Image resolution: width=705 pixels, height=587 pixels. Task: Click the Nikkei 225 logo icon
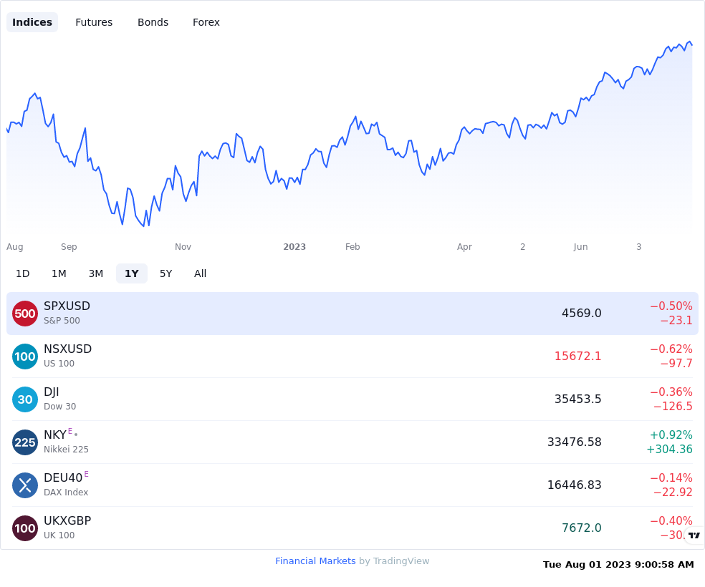pyautogui.click(x=25, y=442)
